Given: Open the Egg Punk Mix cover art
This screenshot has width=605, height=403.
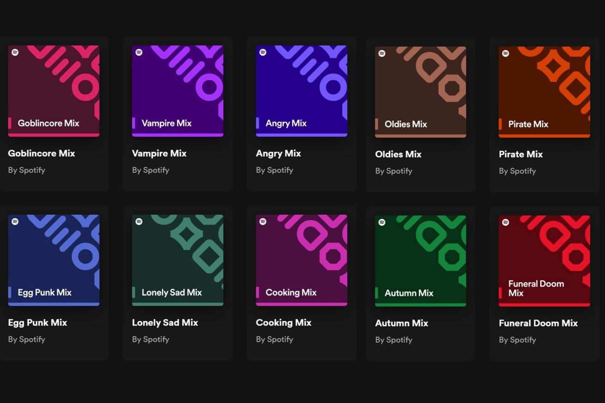Looking at the screenshot, I should pyautogui.click(x=54, y=260).
